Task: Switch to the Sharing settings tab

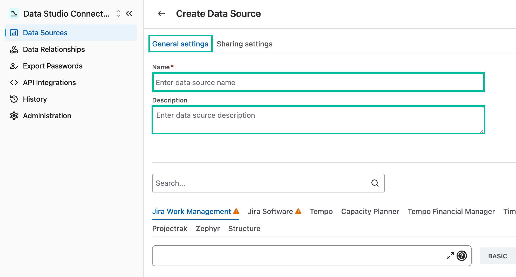Action: tap(245, 44)
